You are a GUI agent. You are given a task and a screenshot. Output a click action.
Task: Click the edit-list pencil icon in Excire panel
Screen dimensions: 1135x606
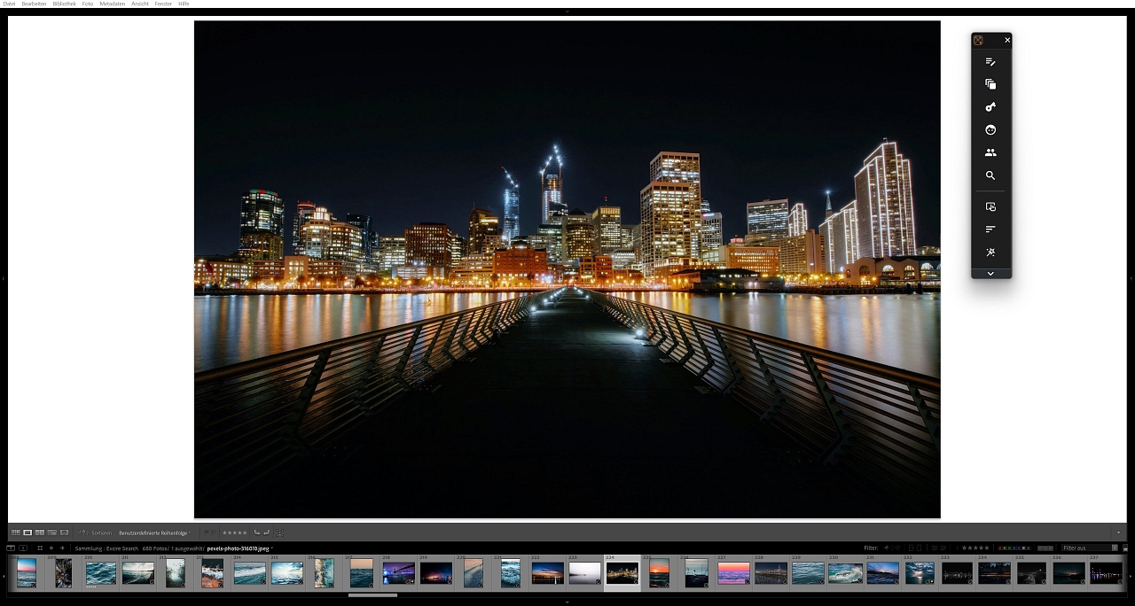(990, 62)
